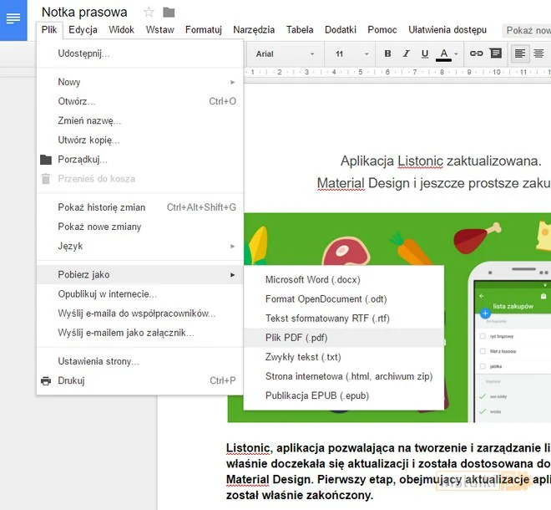Select Microsoft Word (.docx) option
Image resolution: width=551 pixels, height=510 pixels.
point(312,279)
